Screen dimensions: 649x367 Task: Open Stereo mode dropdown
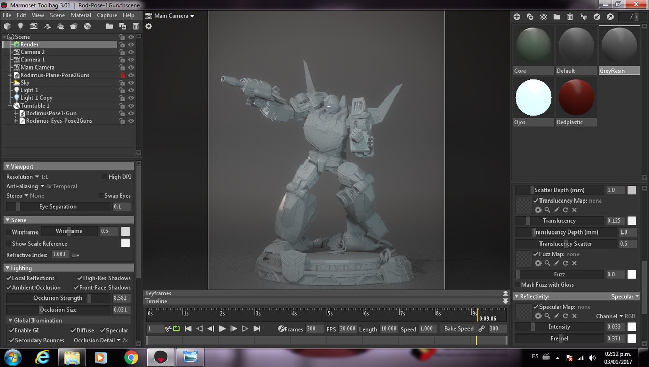[17, 196]
